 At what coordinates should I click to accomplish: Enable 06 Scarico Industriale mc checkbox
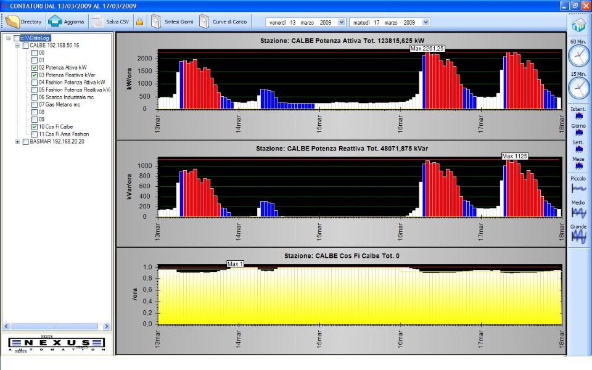(35, 97)
